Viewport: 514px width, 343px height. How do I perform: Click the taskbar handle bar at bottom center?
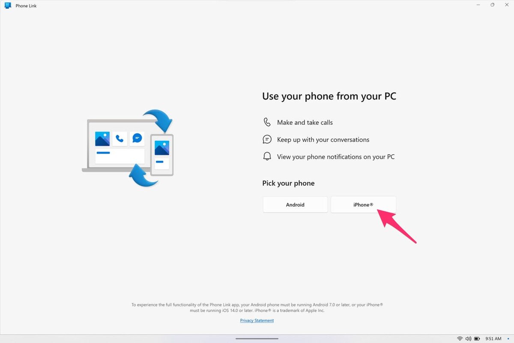tap(257, 339)
